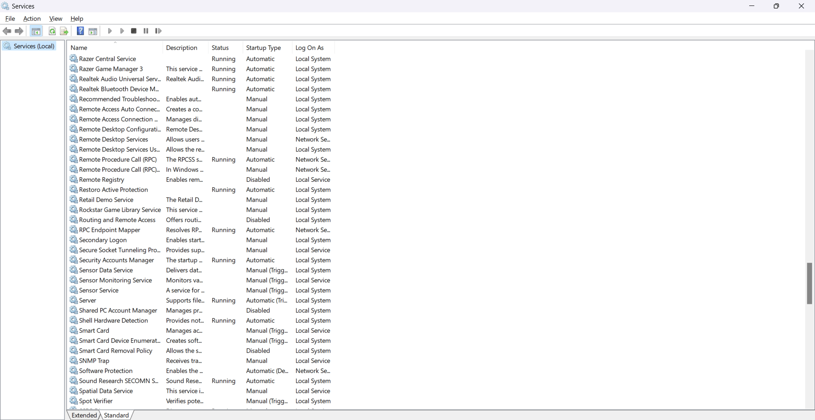
Task: Click gear icon beside Server service
Action: 74,300
